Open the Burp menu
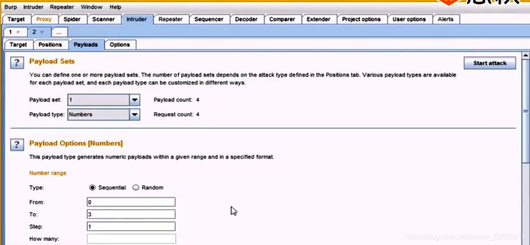The width and height of the screenshot is (530, 245). 11,7
